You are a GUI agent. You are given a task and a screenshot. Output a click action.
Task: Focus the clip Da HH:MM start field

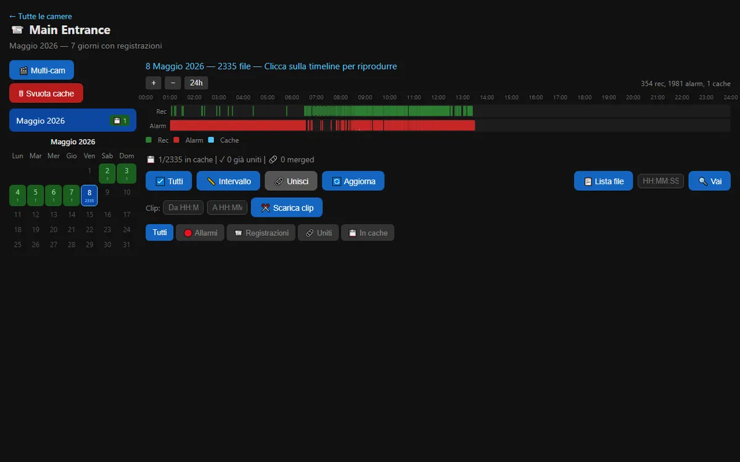click(x=183, y=208)
